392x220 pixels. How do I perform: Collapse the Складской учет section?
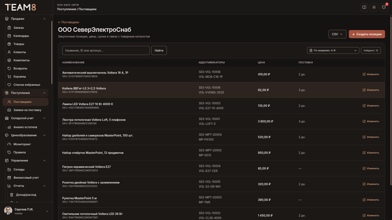pyautogui.click(x=44, y=118)
